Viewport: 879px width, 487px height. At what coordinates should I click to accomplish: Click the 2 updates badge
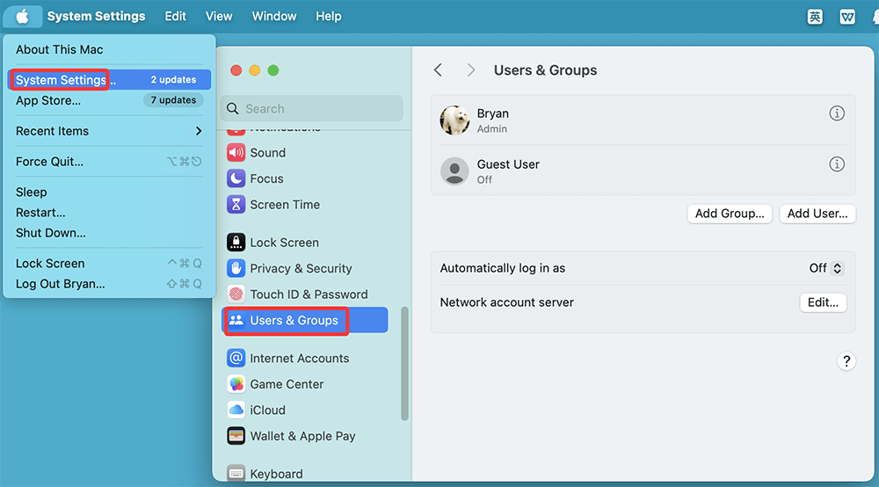[x=173, y=80]
